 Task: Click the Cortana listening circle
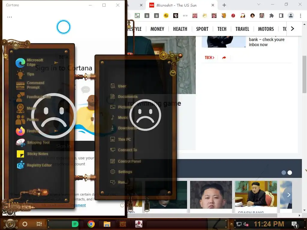point(64,27)
